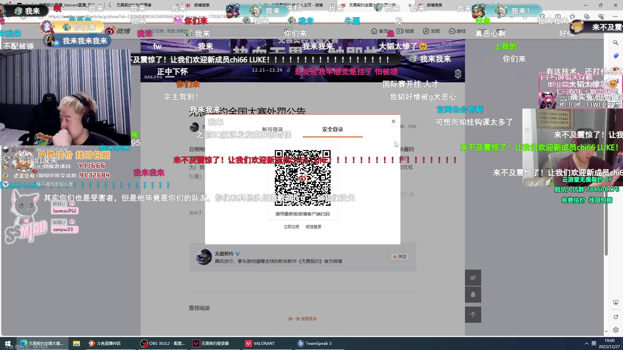The height and width of the screenshot is (350, 623).
Task: Open the 无畏契约 account avatar below article
Action: coord(204,257)
